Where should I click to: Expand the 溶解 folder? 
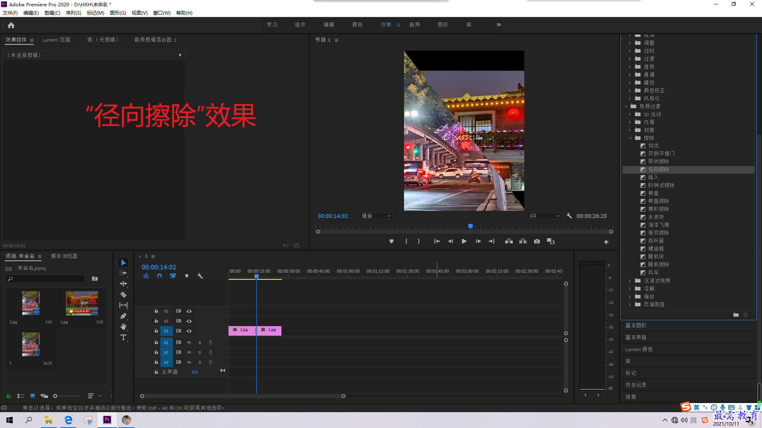point(630,289)
